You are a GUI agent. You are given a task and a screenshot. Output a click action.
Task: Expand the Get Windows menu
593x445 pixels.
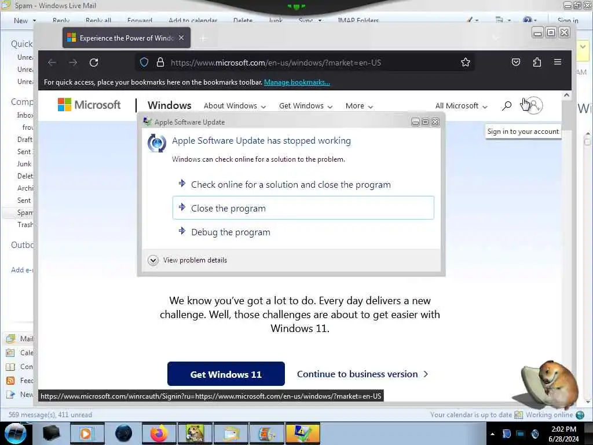(306, 106)
